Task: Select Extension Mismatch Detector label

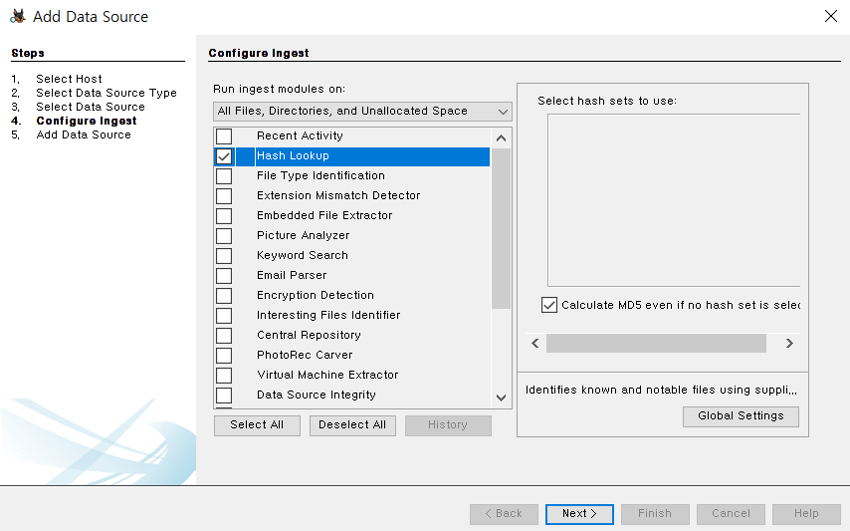Action: 338,195
